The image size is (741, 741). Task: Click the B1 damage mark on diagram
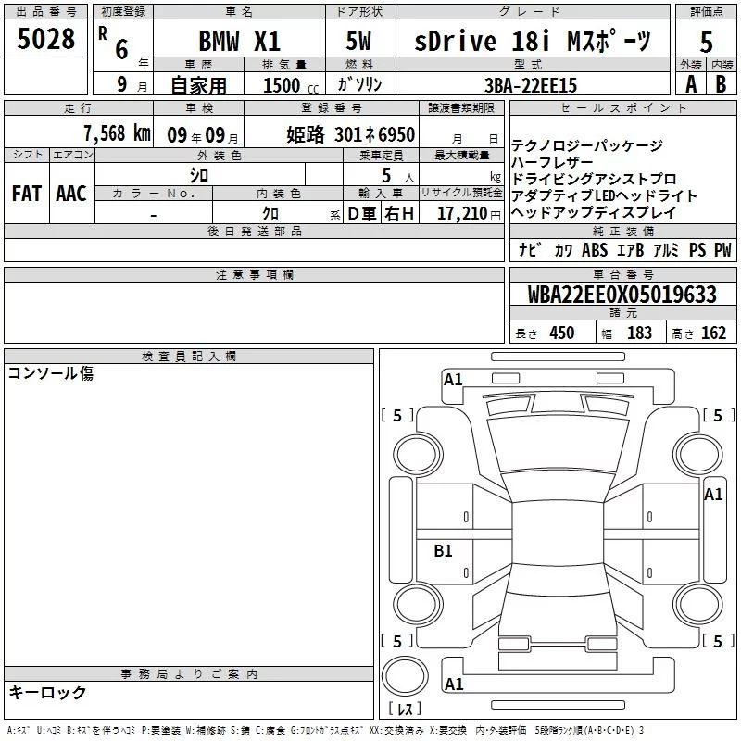pos(444,551)
